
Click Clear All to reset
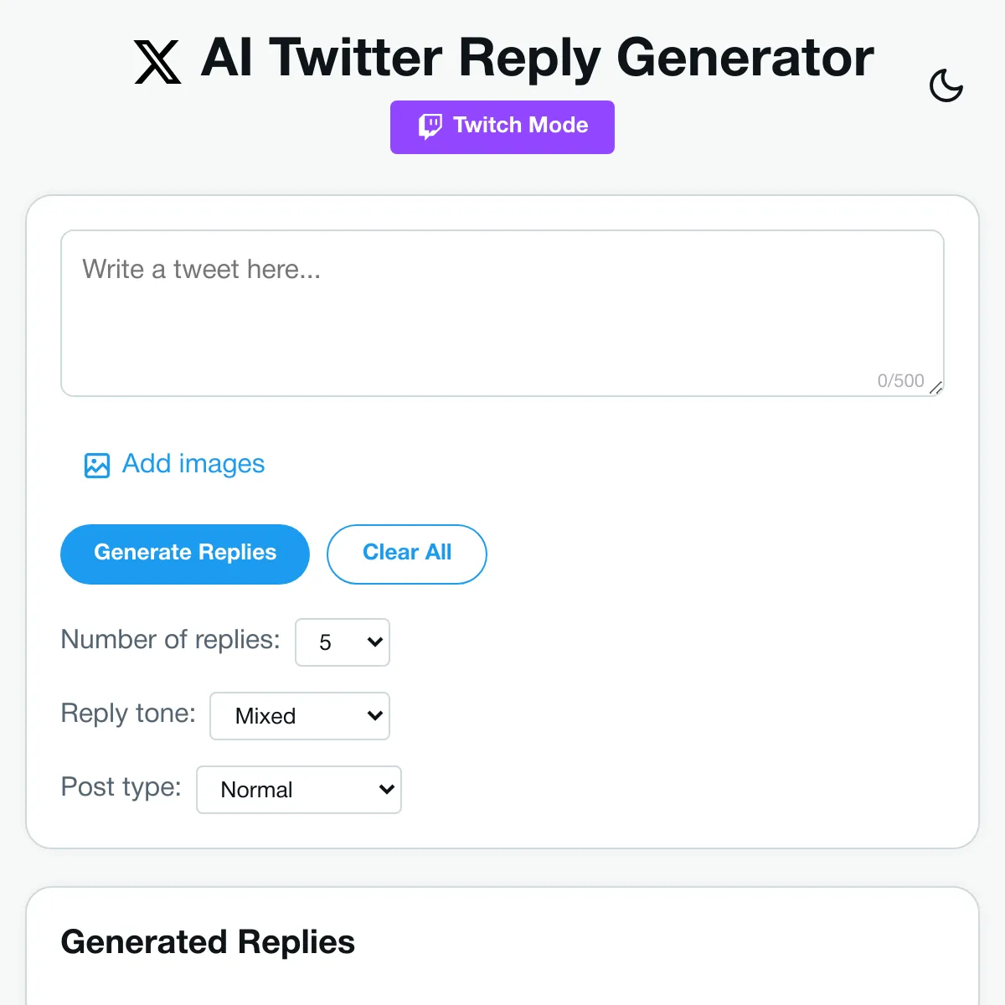(406, 554)
